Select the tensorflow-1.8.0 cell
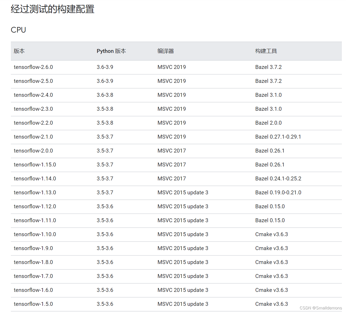This screenshot has width=346, height=312. 33,262
